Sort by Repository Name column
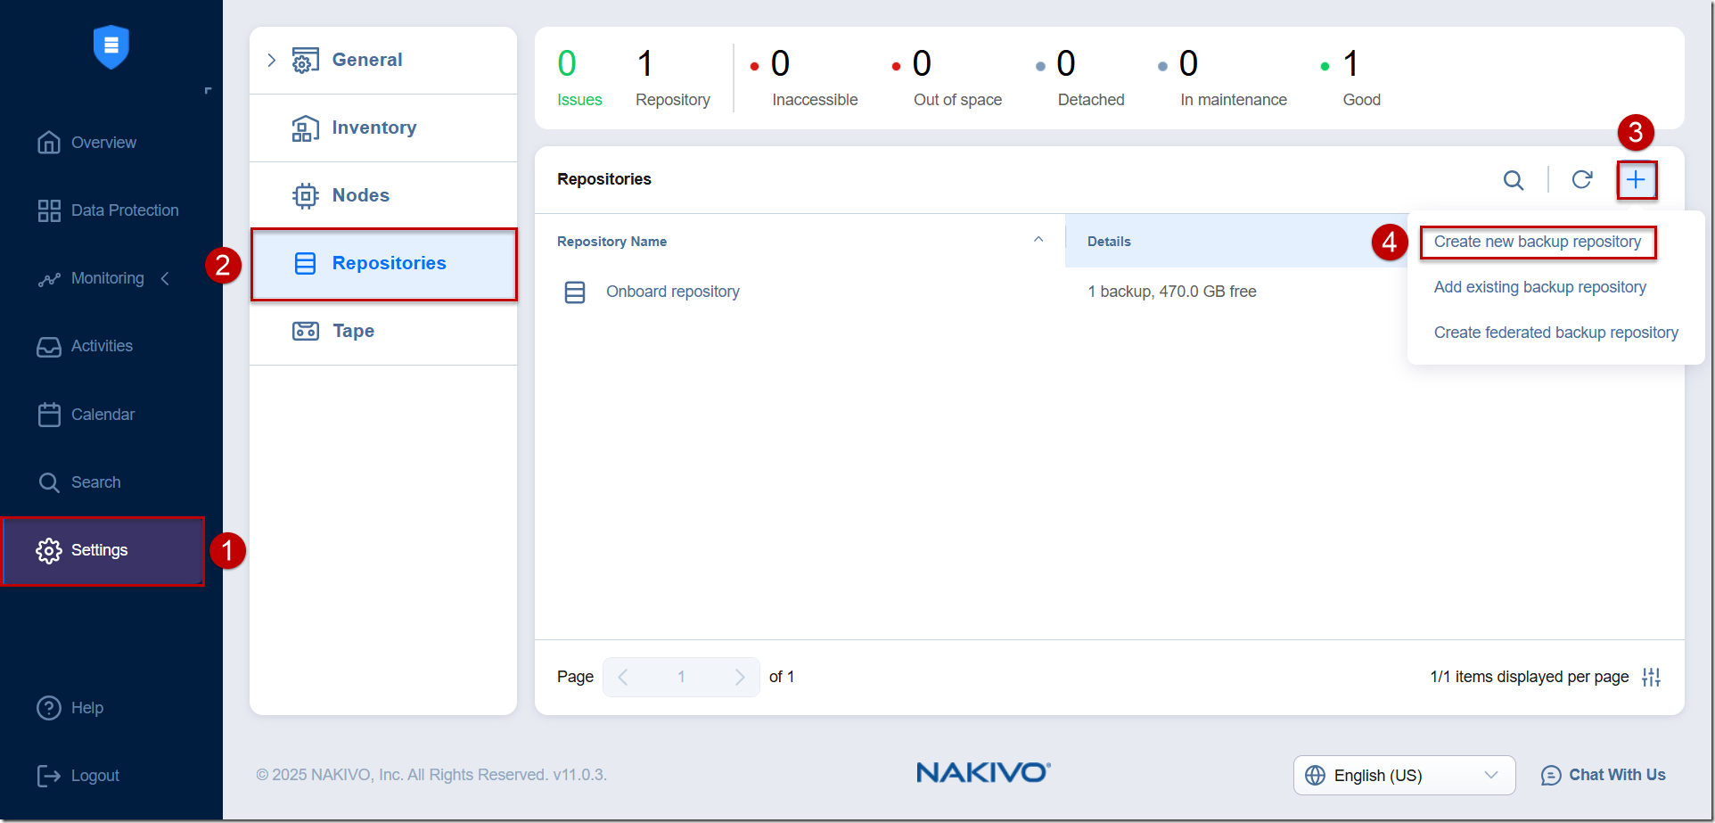 611,242
